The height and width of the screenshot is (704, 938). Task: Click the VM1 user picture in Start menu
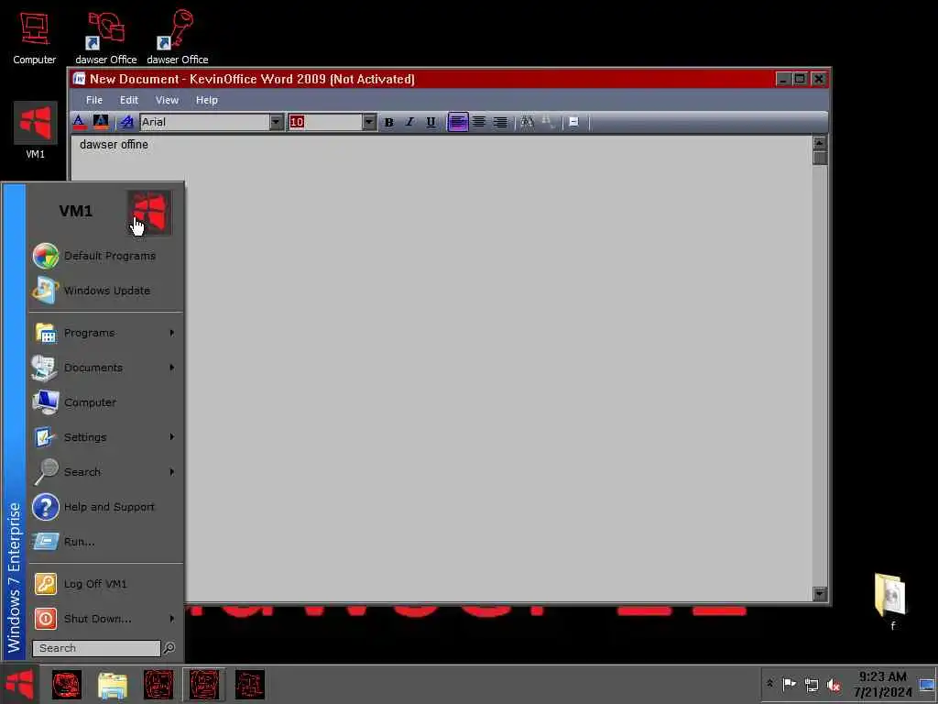coord(149,213)
